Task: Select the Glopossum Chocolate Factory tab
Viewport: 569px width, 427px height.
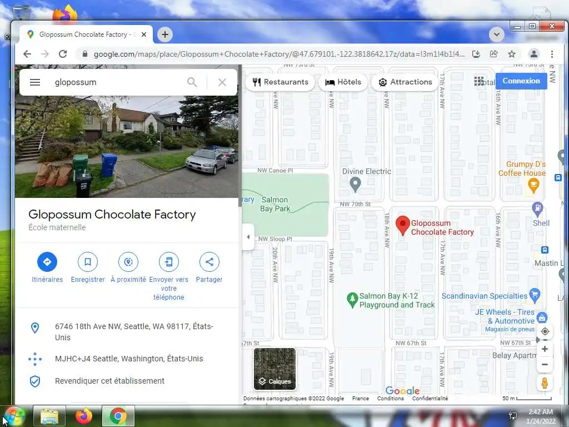Action: 86,34
